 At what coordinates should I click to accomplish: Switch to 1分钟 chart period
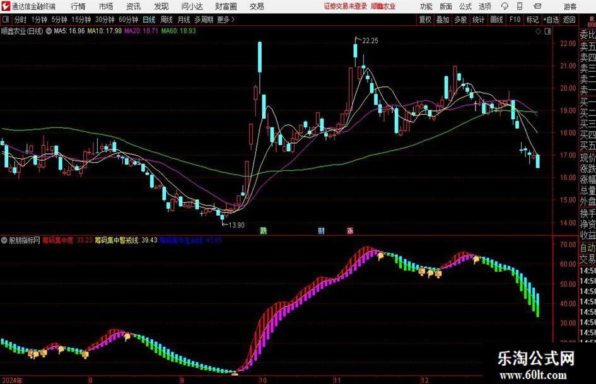click(x=38, y=20)
